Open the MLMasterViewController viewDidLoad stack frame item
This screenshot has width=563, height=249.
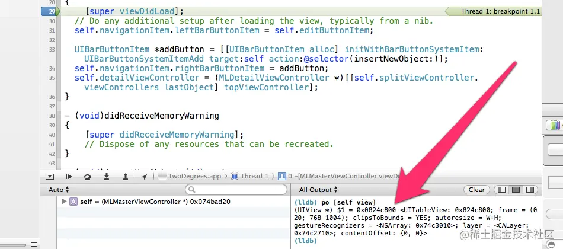click(x=340, y=177)
